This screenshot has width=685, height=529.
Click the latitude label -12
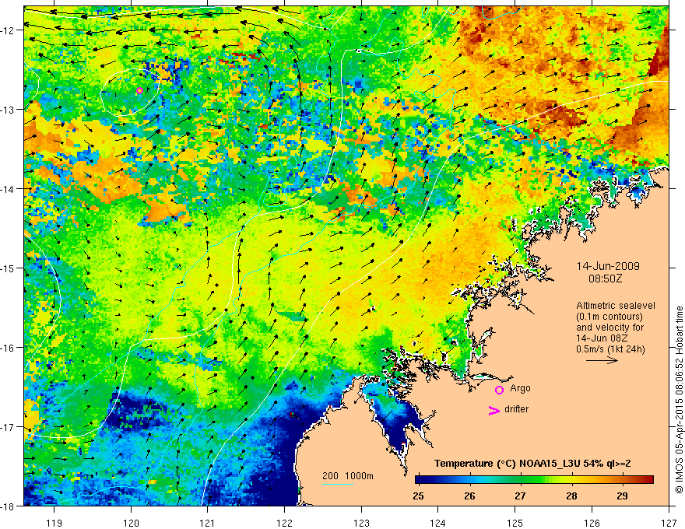[9, 30]
